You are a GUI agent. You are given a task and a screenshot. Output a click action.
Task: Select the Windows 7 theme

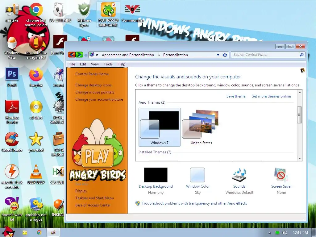(160, 127)
